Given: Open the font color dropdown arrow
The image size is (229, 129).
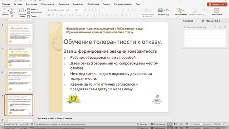Looking at the screenshot, I should pos(97,15).
